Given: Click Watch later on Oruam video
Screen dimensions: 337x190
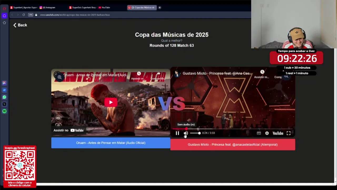Looking at the screenshot, I should point(138,75).
